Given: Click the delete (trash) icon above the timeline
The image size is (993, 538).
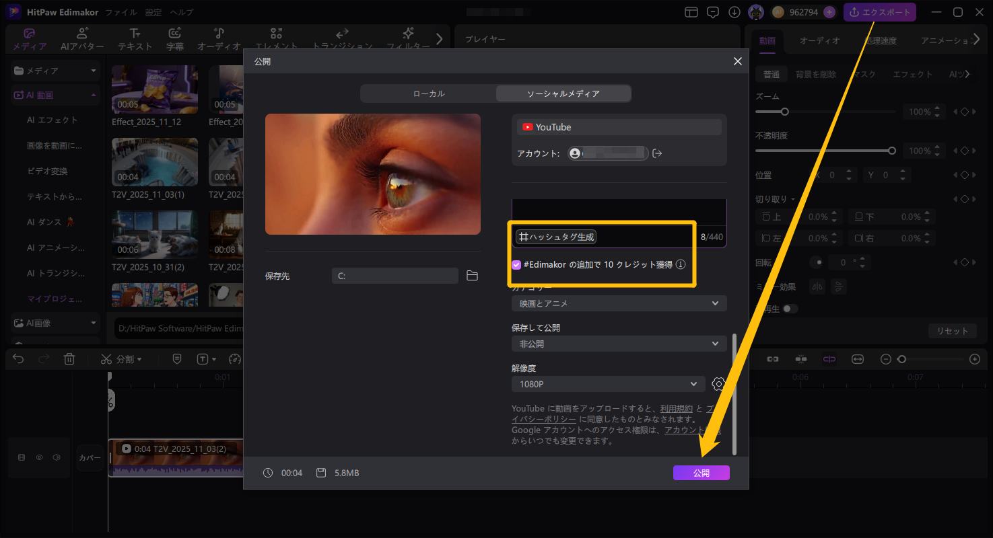Looking at the screenshot, I should [69, 358].
